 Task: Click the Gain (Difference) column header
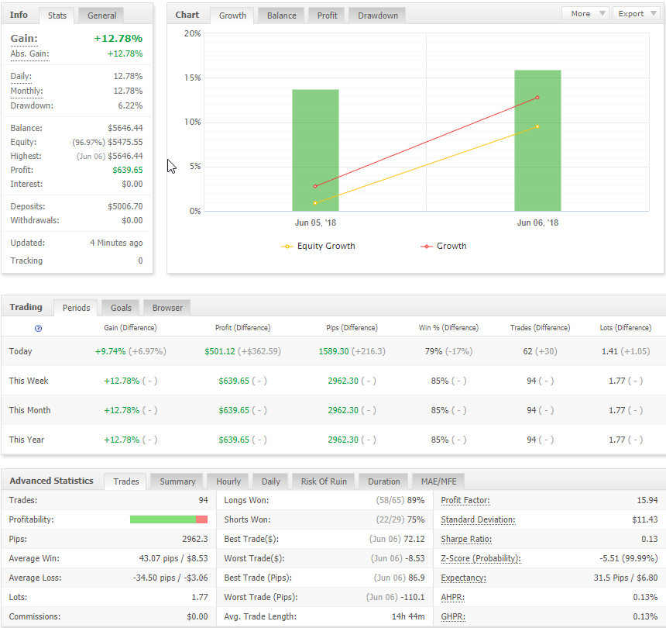(x=130, y=328)
